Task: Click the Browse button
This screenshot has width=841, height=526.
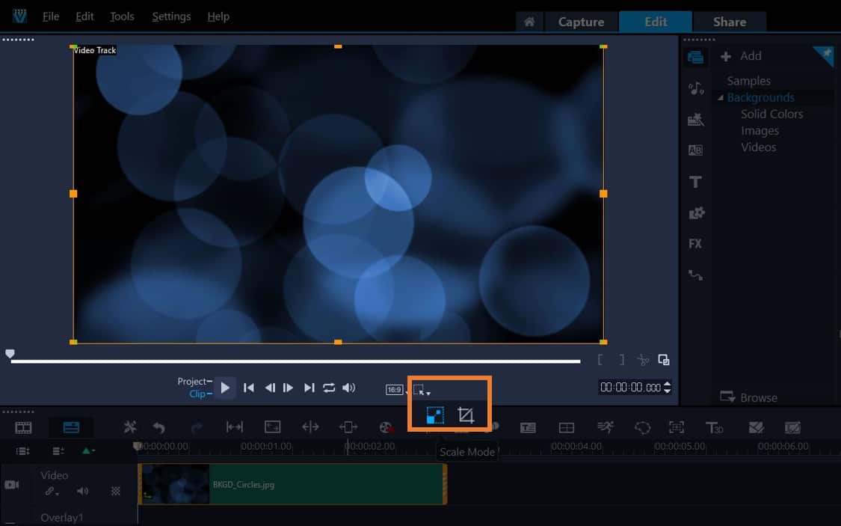Action: point(748,398)
